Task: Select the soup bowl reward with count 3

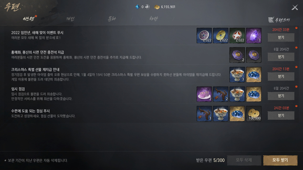Action: [x=237, y=75]
